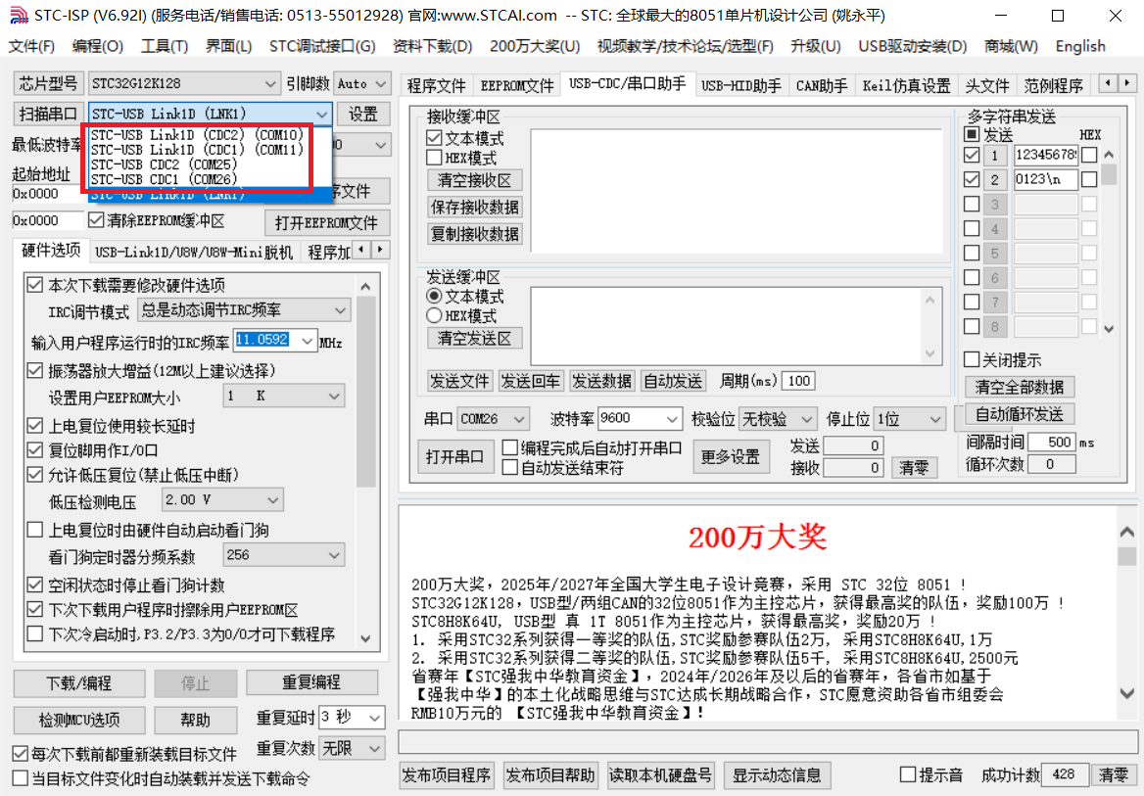Image resolution: width=1144 pixels, height=796 pixels.
Task: Enable HEX模式 checkbox in 接收缓冲区
Action: pyautogui.click(x=435, y=158)
